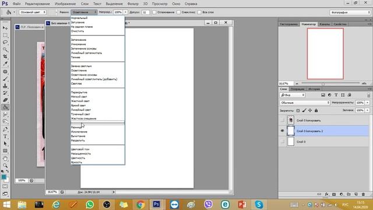Open the Фотография workspace dropdown

click(350, 12)
